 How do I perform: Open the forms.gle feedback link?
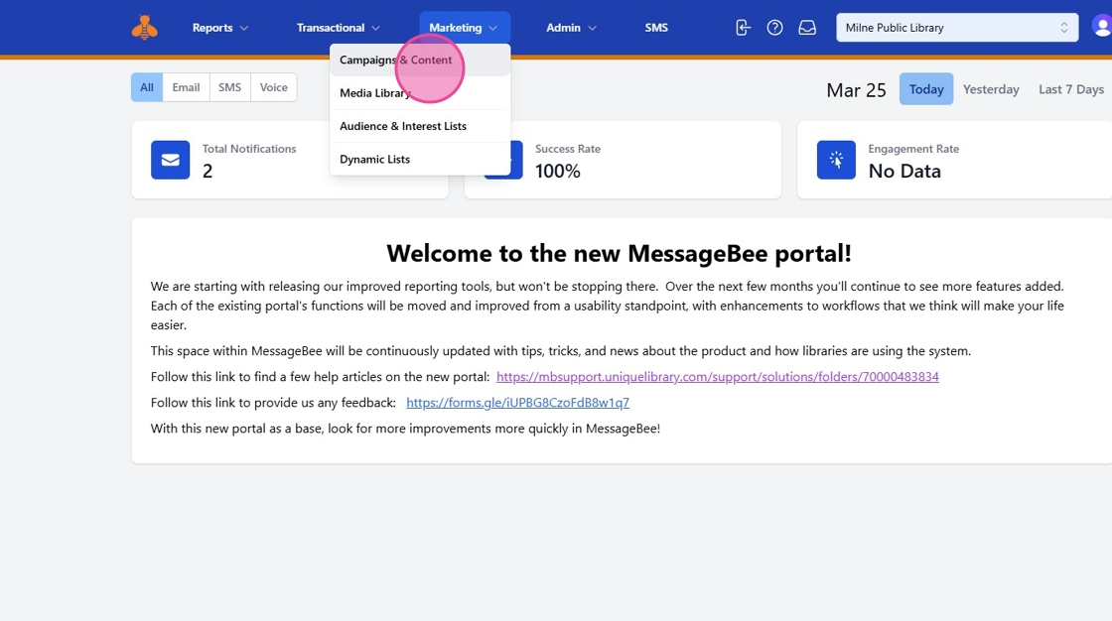(x=517, y=403)
